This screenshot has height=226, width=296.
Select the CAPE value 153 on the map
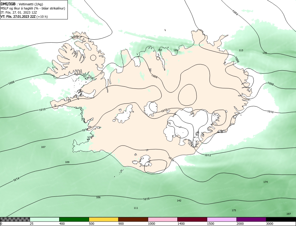coord(160,50)
